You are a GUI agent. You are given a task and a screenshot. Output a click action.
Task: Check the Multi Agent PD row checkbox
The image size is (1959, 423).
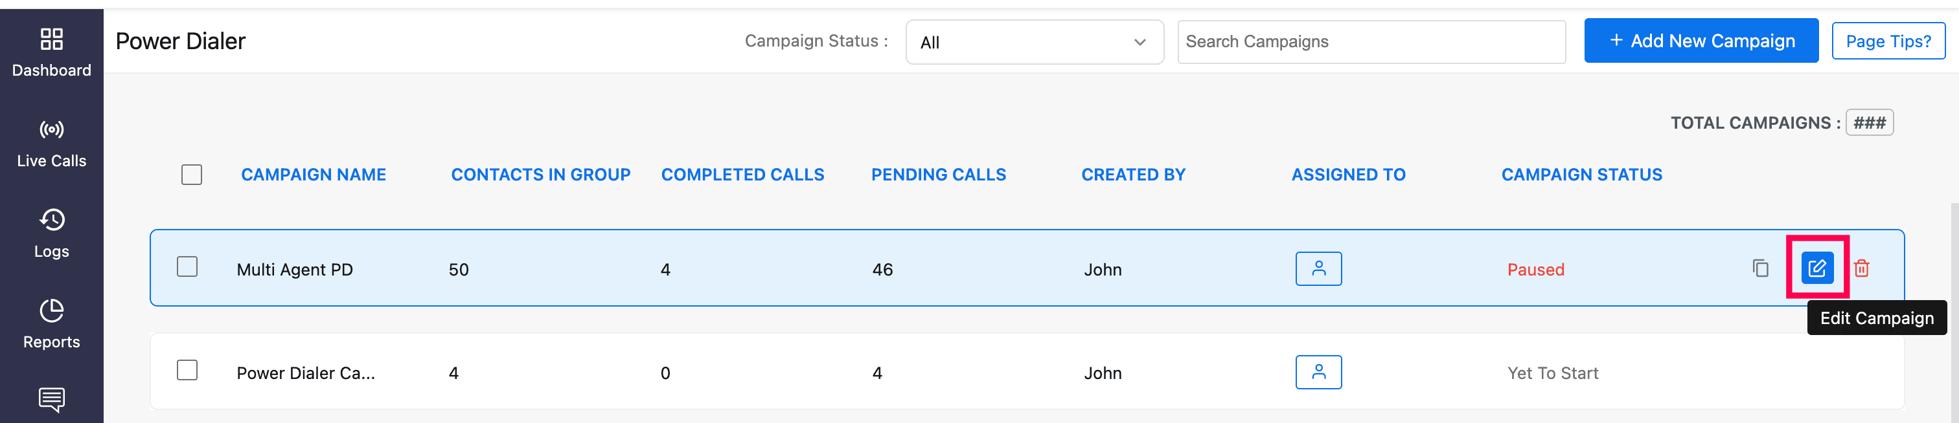tap(187, 266)
